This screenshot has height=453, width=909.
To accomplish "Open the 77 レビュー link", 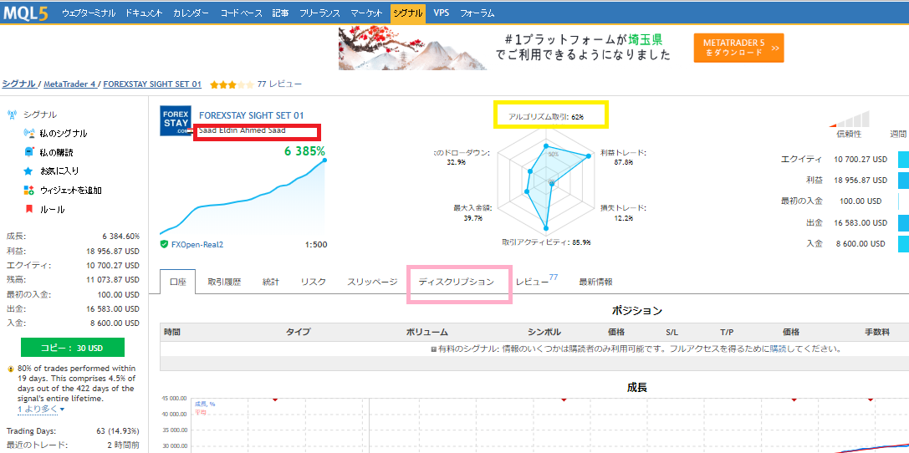I will [279, 84].
